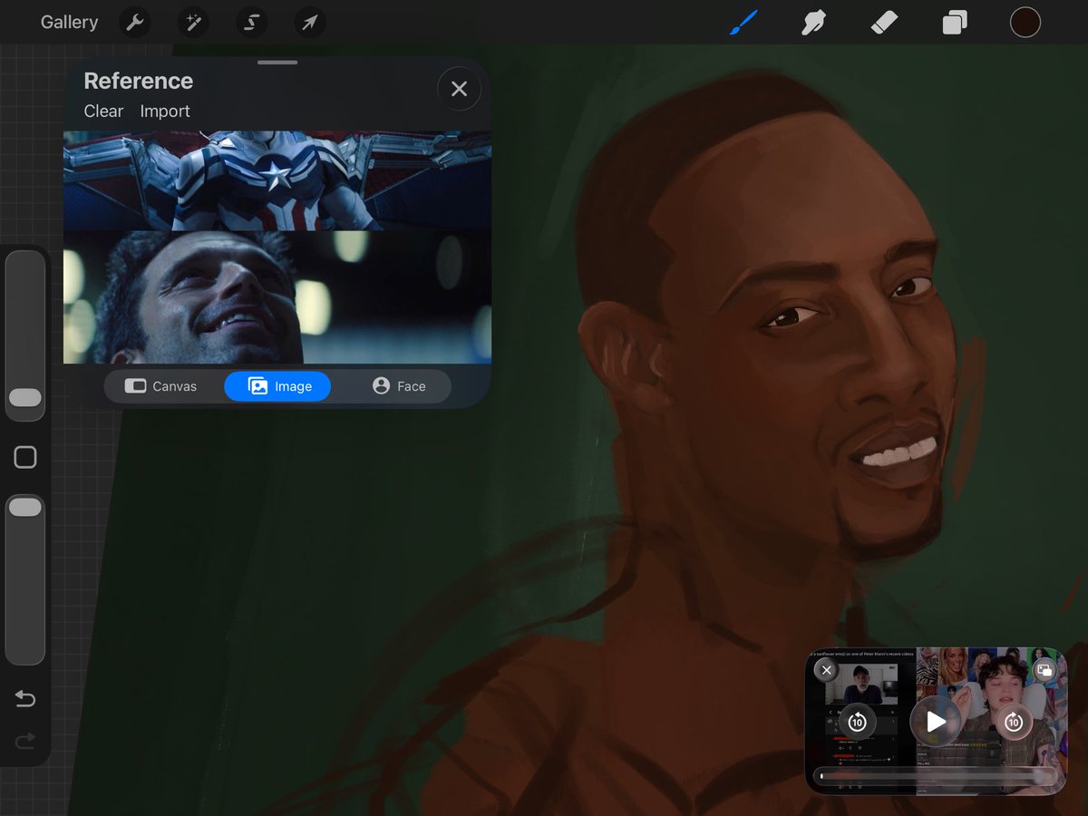
Task: Skip video back 10 seconds
Action: point(857,722)
